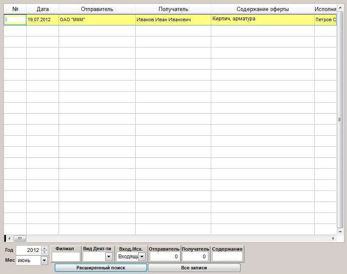This screenshot has width=347, height=274.
Task: Click the horizontal scrollbar left arrow
Action: [x=9, y=238]
